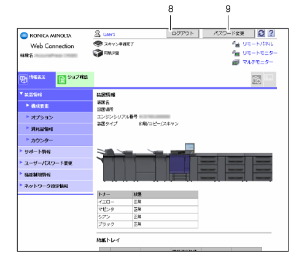Screen dimensions: 307x267
Task: Expand the サポート情報 arrow
Action: point(21,151)
